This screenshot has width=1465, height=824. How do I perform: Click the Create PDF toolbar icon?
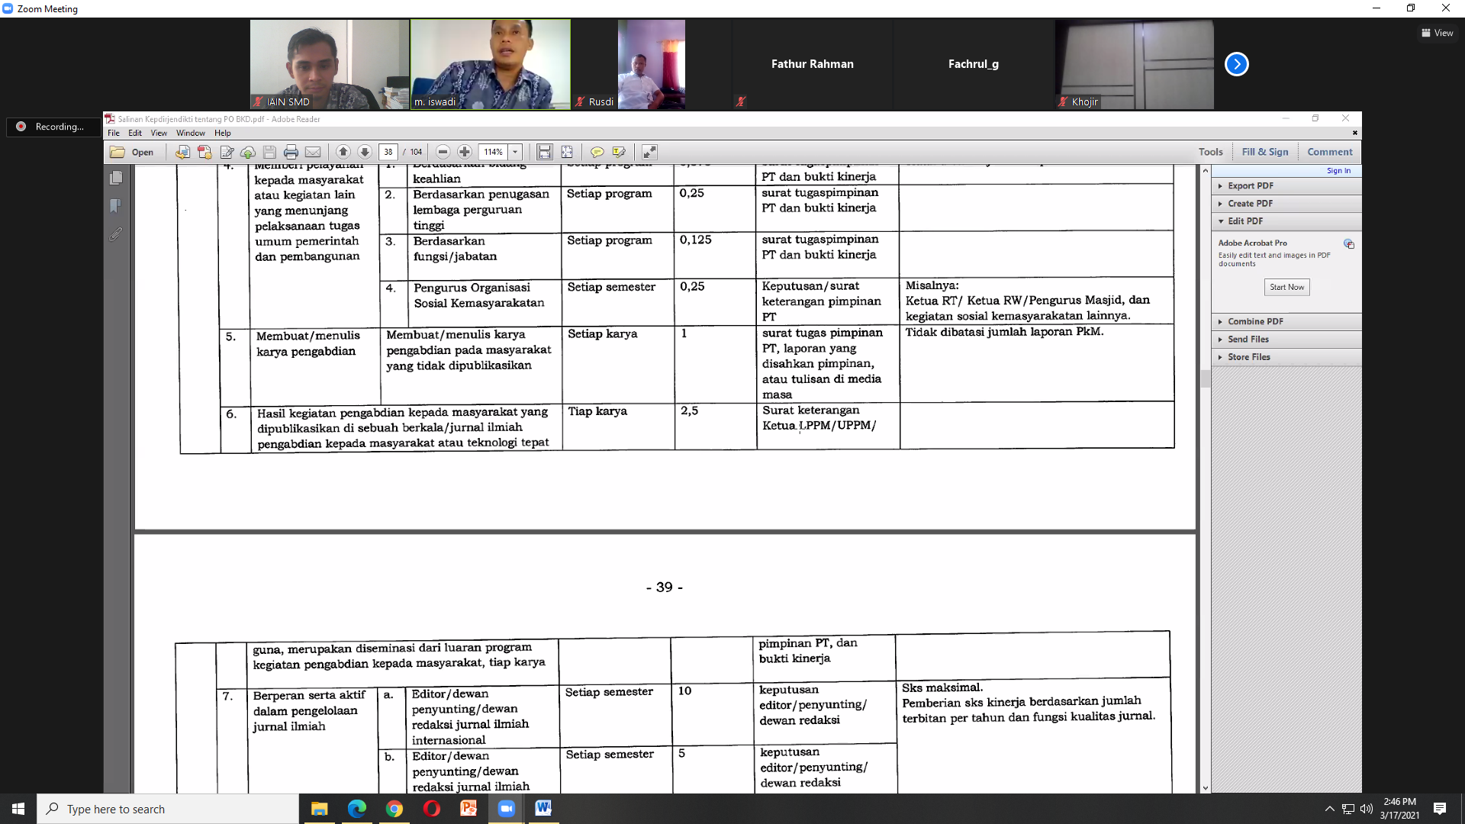tap(204, 152)
